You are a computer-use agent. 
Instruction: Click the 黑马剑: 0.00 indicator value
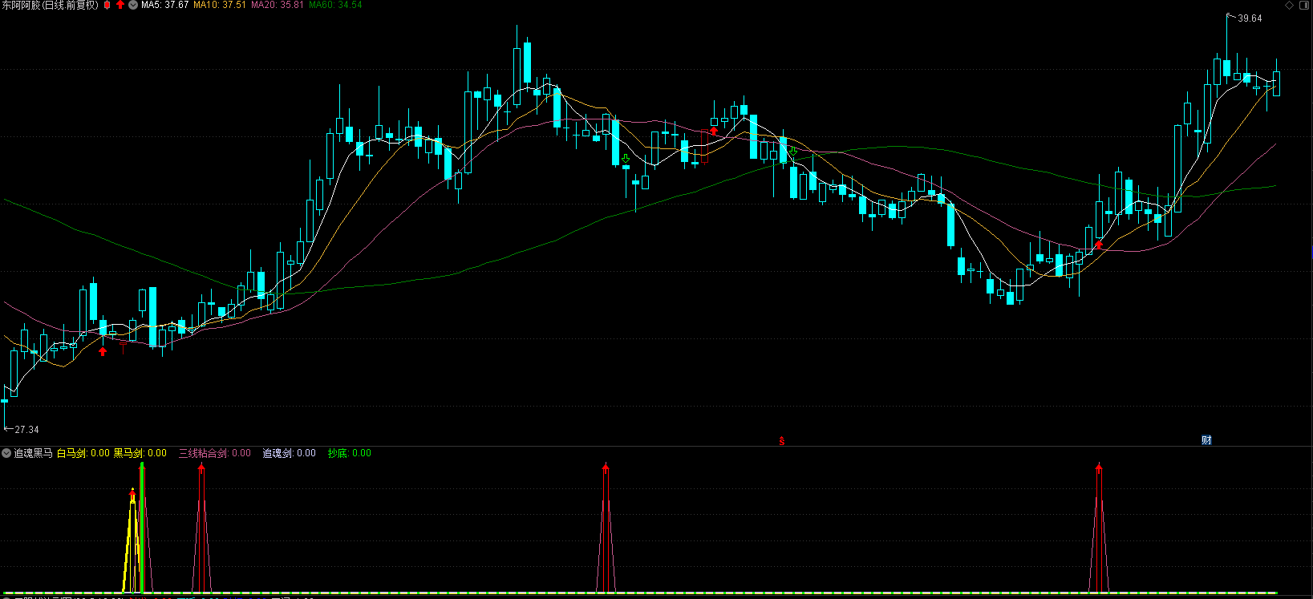140,453
